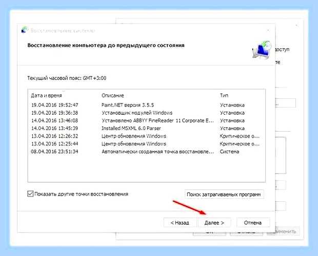The image size is (318, 256).
Task: Click 'Установка' type in the Paint.NET row
Action: pyautogui.click(x=232, y=105)
